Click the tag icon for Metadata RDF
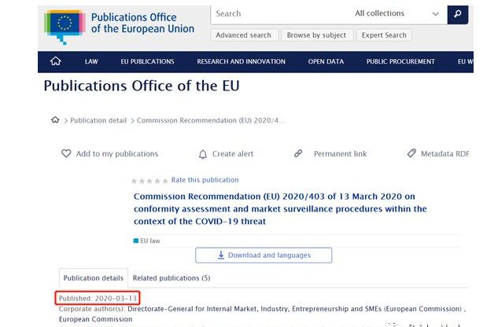Viewport: 498px width, 327px height. (x=411, y=153)
